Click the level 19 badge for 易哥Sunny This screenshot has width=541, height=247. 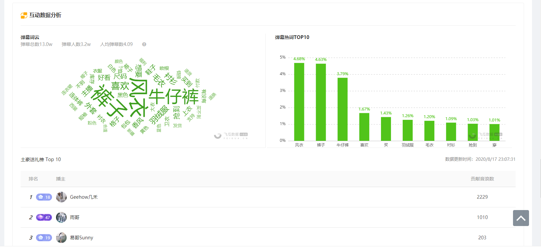click(44, 238)
